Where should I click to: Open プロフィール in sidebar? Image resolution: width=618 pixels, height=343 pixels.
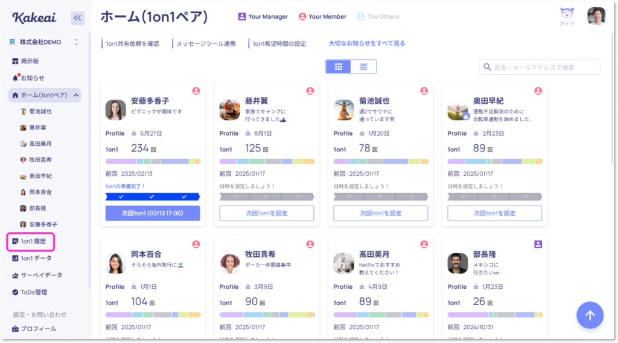click(34, 329)
